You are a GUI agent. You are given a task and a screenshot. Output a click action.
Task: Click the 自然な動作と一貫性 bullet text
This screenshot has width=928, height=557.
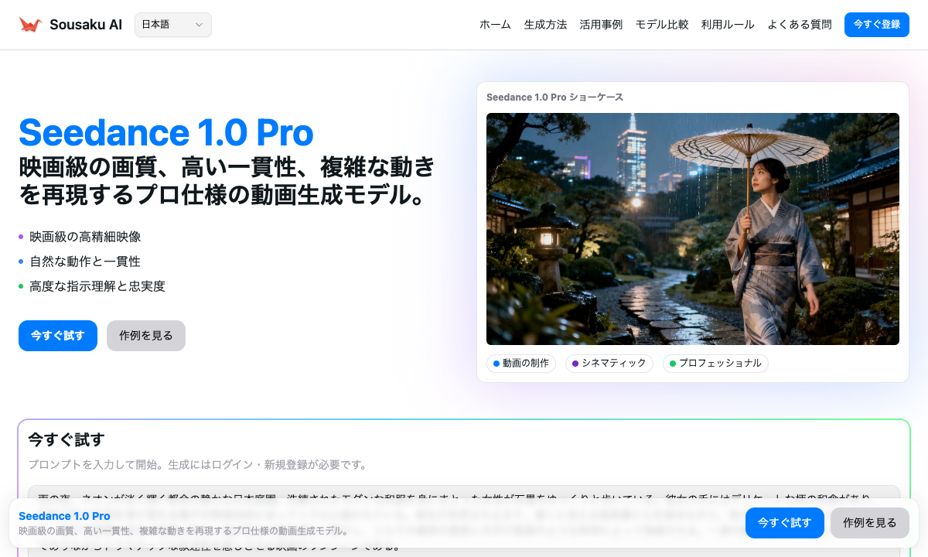coord(85,261)
